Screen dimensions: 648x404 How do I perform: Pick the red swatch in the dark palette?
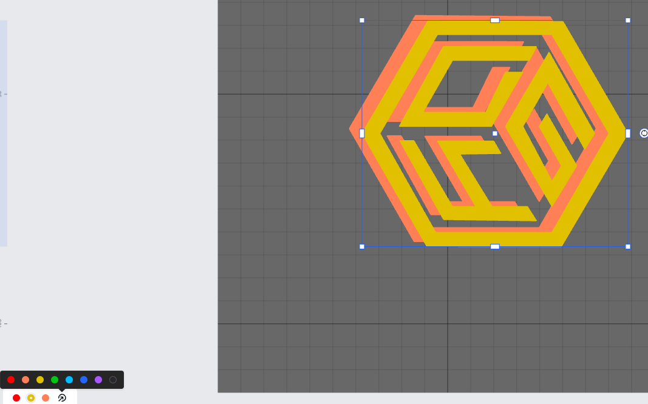point(11,380)
